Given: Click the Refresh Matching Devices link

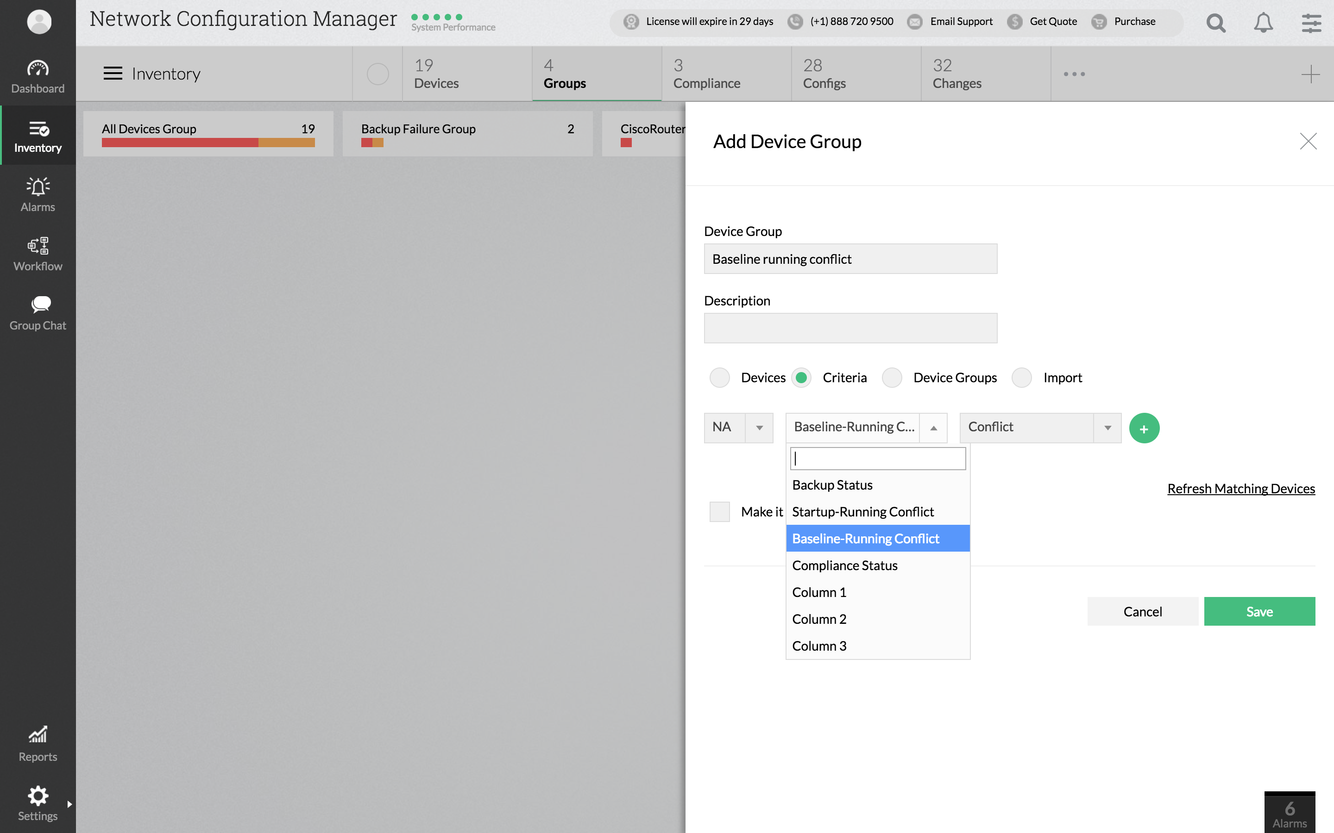Looking at the screenshot, I should (1241, 489).
